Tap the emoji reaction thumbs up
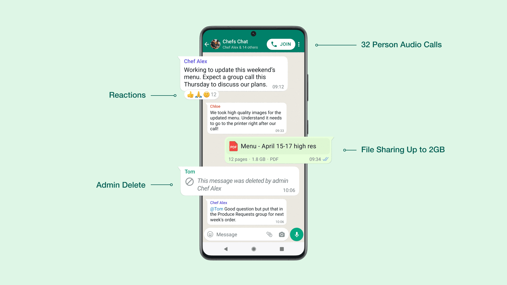 tap(190, 94)
